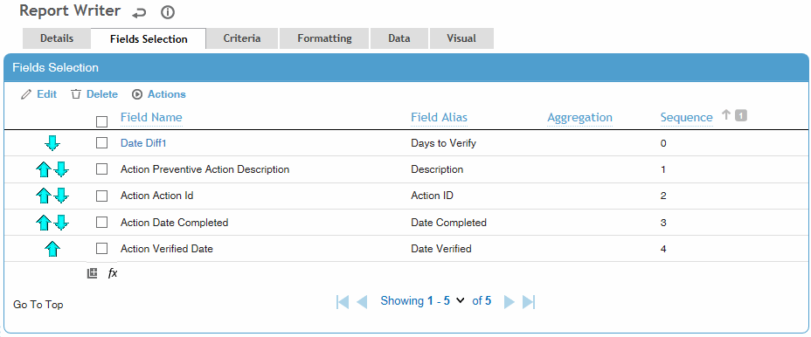The width and height of the screenshot is (811, 337).
Task: Open the Actions menu
Action: (159, 94)
